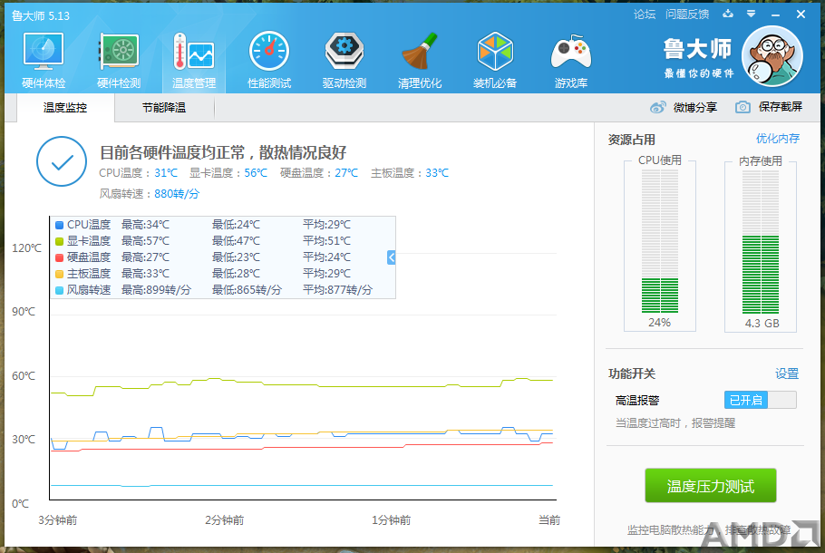Close the 鲁大师 window

(801, 15)
